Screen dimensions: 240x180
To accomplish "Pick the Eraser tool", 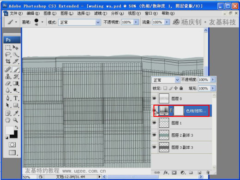I will point(8,84).
